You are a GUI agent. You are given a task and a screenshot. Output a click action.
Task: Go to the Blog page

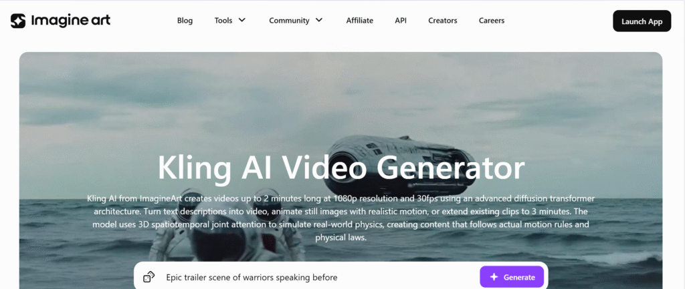coord(185,21)
